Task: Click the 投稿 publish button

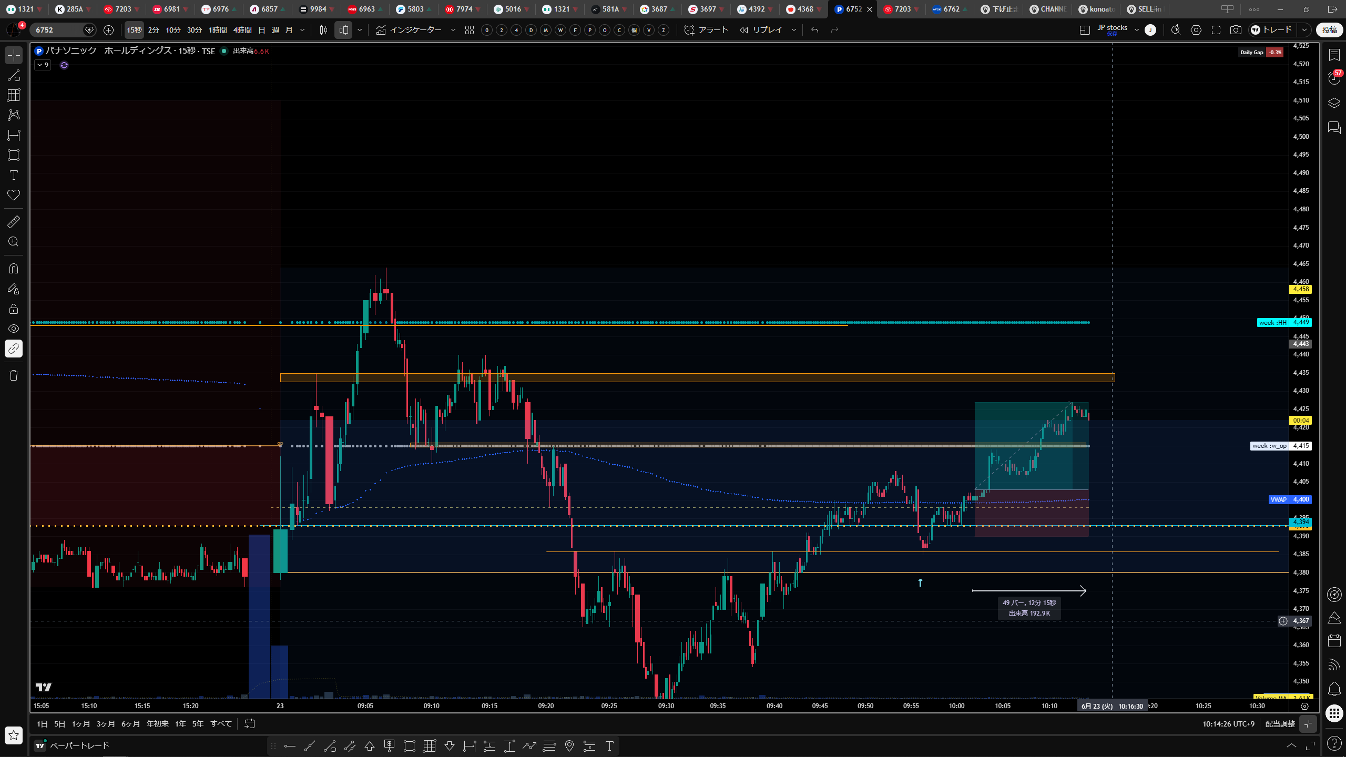Action: pyautogui.click(x=1329, y=30)
